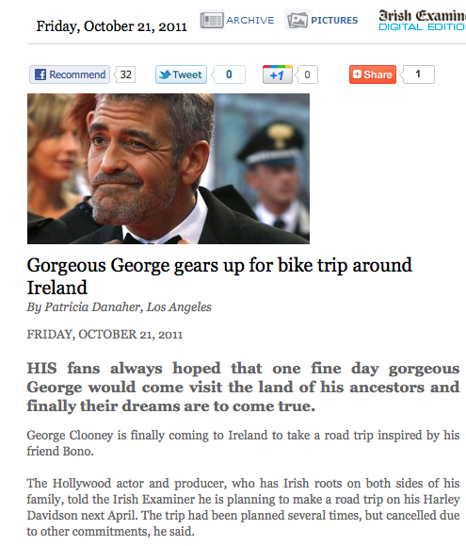Viewport: 466px width, 546px height.
Task: Open the ARCHIVE link
Action: pos(249,20)
